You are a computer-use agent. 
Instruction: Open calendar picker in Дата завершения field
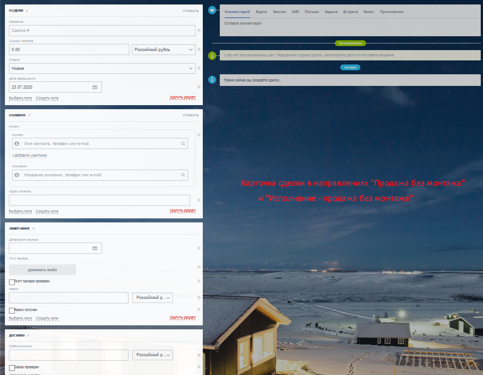point(95,87)
